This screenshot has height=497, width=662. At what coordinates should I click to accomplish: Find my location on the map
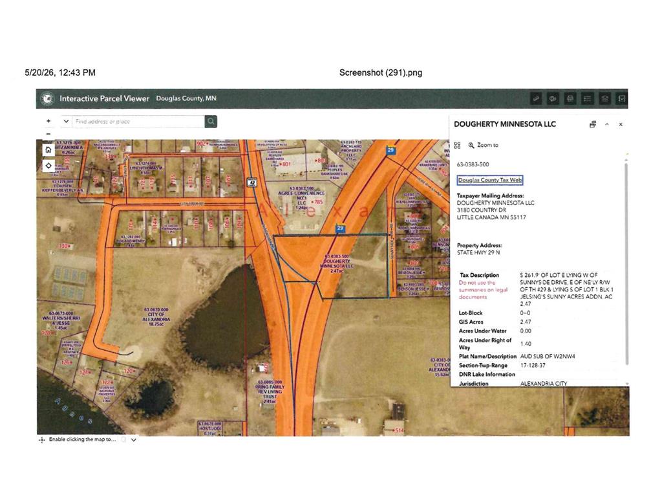point(48,165)
